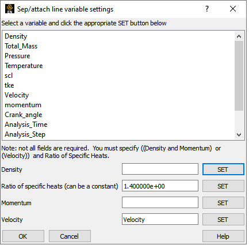The width and height of the screenshot is (249, 245).
Task: Select Total_Mass variable
Action: tap(21, 46)
